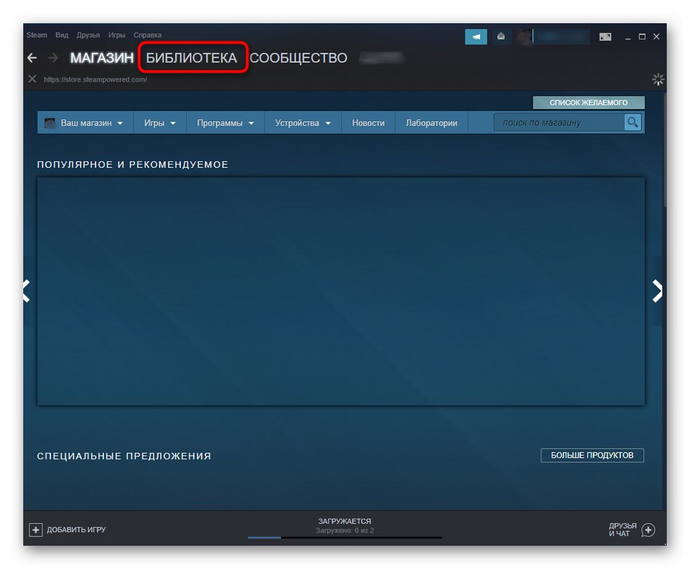
Task: Show previous featured carousel item
Action: (26, 291)
